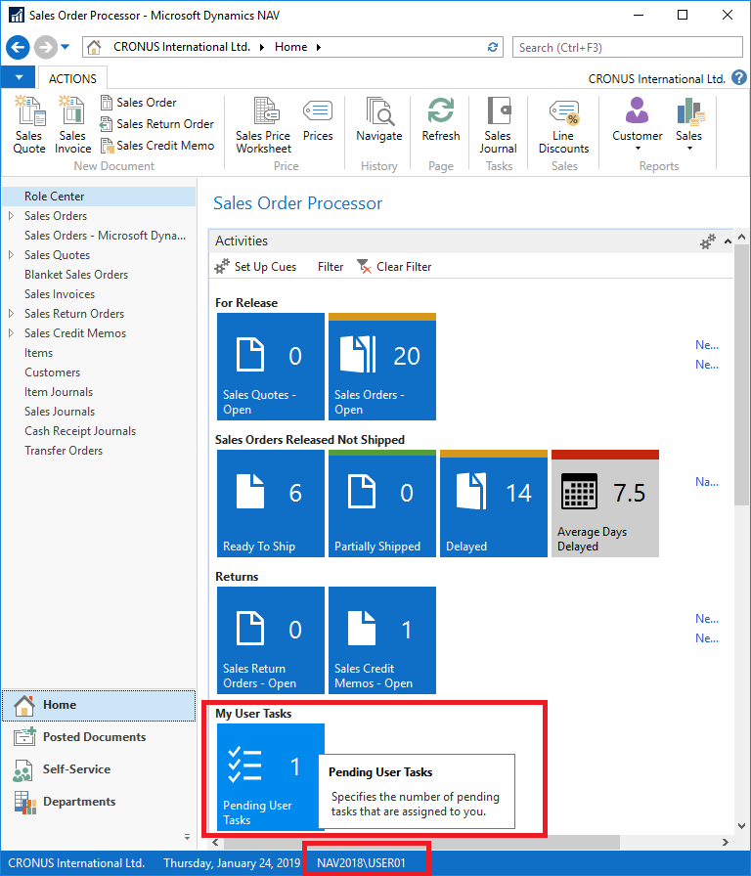Select Self-Service navigation button

point(99,769)
